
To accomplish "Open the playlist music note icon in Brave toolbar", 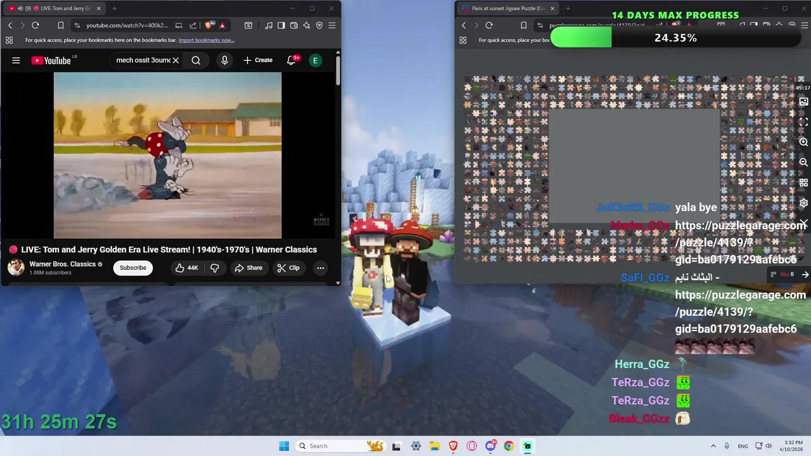I will tap(269, 25).
